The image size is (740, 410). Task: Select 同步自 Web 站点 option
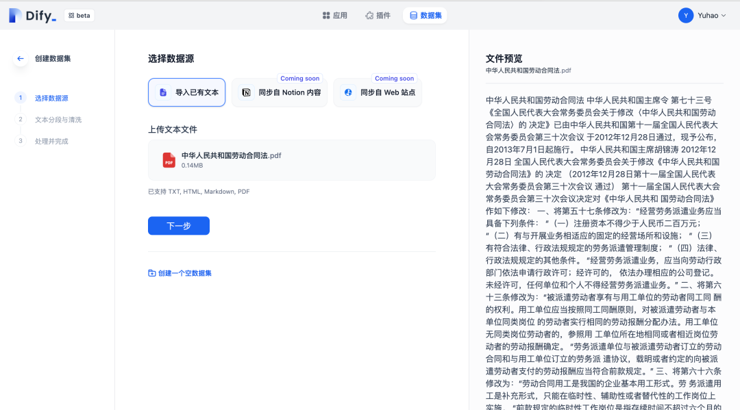[x=378, y=91]
